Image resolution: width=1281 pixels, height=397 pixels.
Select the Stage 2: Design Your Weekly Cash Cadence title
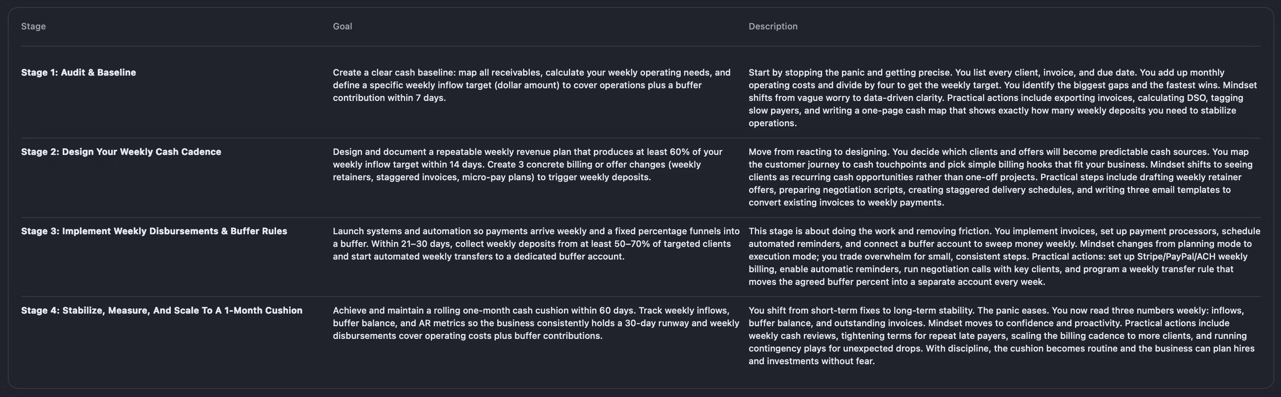(121, 152)
